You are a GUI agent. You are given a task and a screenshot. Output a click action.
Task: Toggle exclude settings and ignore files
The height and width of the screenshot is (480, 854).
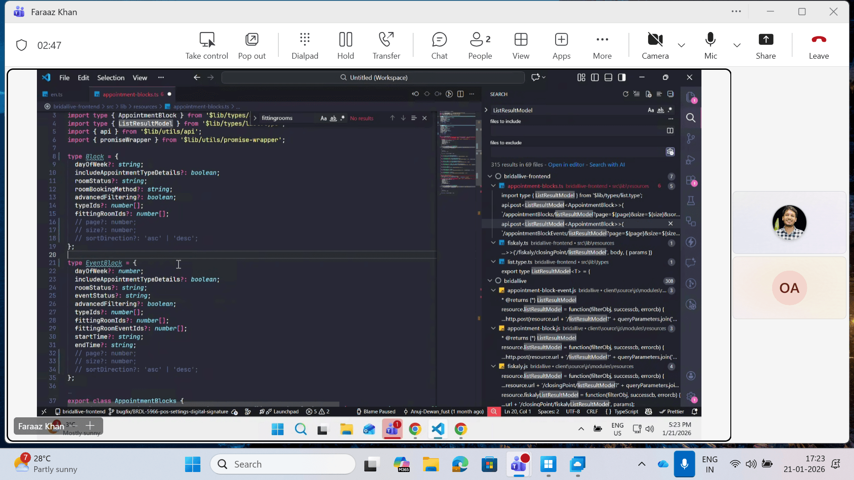(x=670, y=152)
